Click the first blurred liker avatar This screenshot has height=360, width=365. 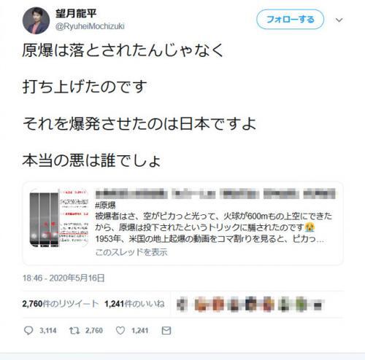coord(182,305)
